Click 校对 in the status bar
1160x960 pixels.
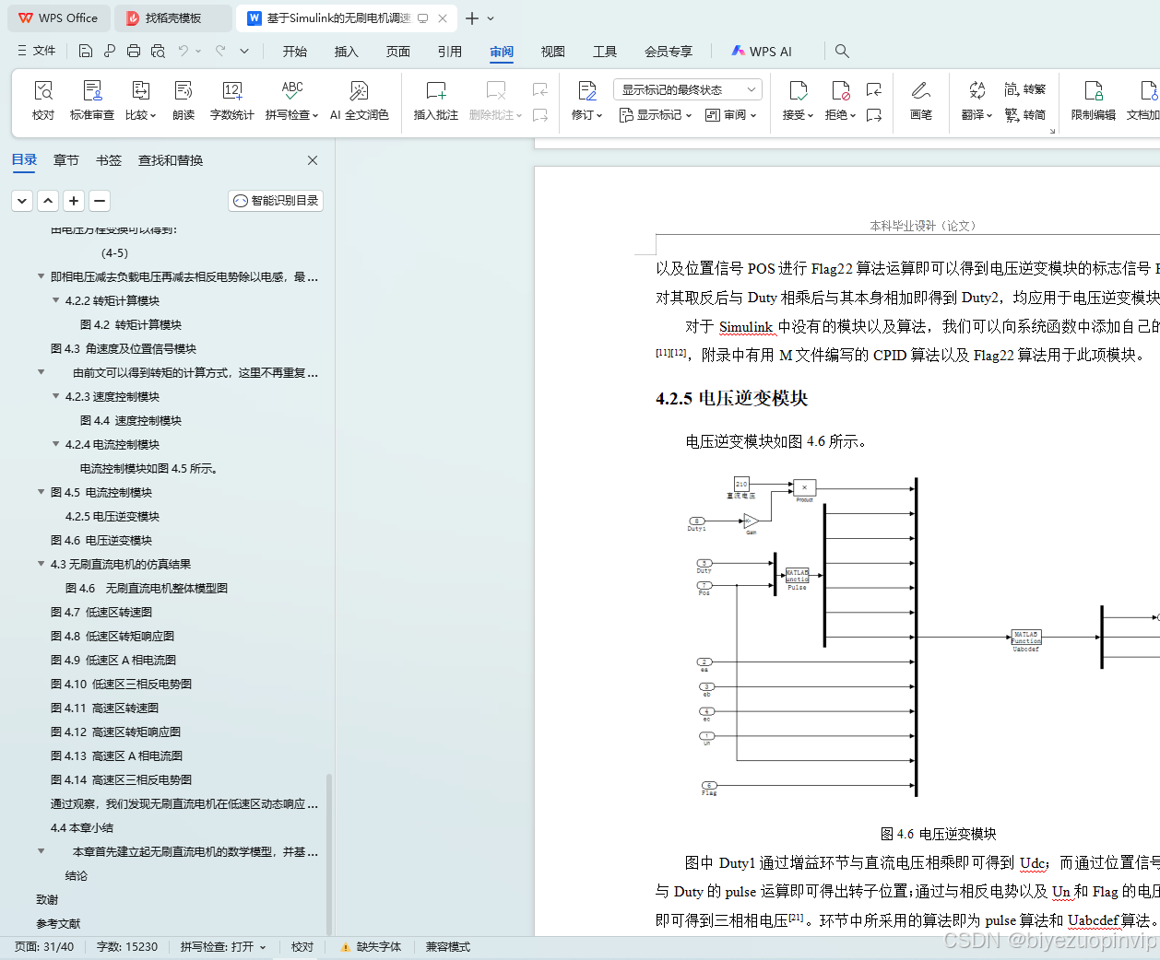pos(302,947)
